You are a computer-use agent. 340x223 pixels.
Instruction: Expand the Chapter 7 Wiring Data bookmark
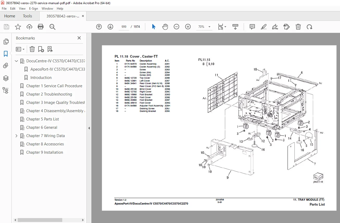click(16, 136)
